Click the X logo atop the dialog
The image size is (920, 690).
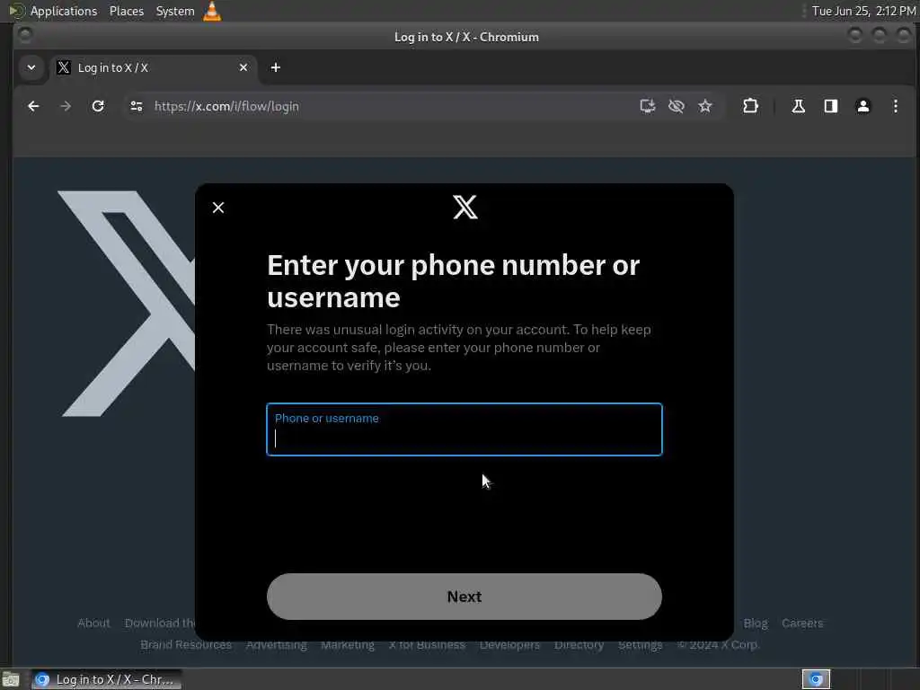tap(465, 208)
